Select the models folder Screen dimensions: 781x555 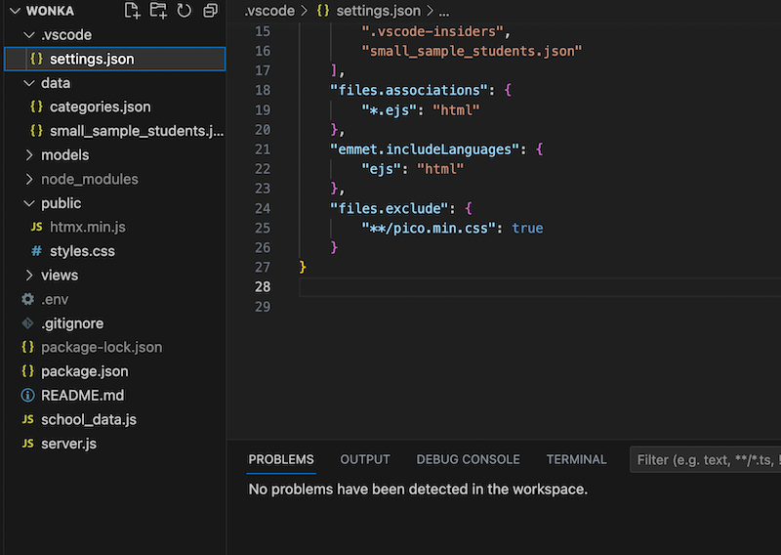pyautogui.click(x=115, y=155)
